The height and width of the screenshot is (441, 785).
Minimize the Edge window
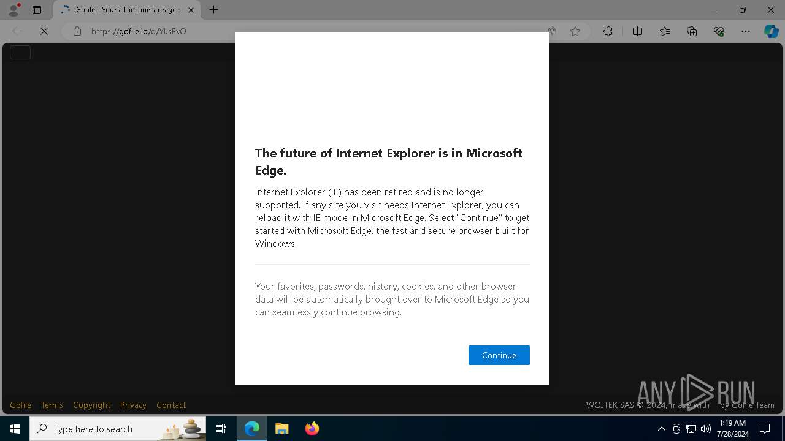click(x=714, y=10)
